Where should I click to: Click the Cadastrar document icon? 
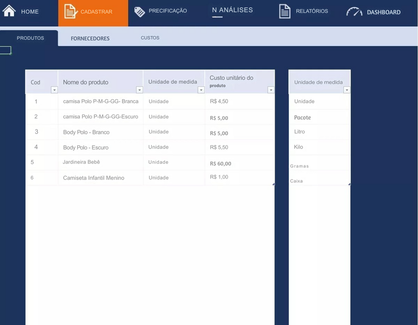[71, 11]
